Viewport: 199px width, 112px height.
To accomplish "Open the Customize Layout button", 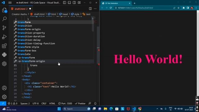I will (x=79, y=2).
